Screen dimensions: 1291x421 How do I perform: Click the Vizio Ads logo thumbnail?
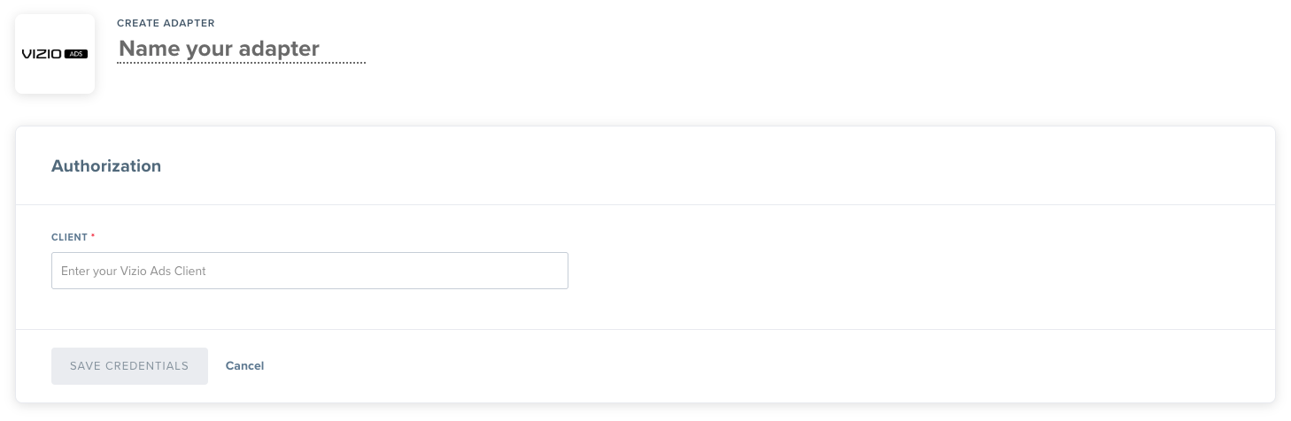55,54
